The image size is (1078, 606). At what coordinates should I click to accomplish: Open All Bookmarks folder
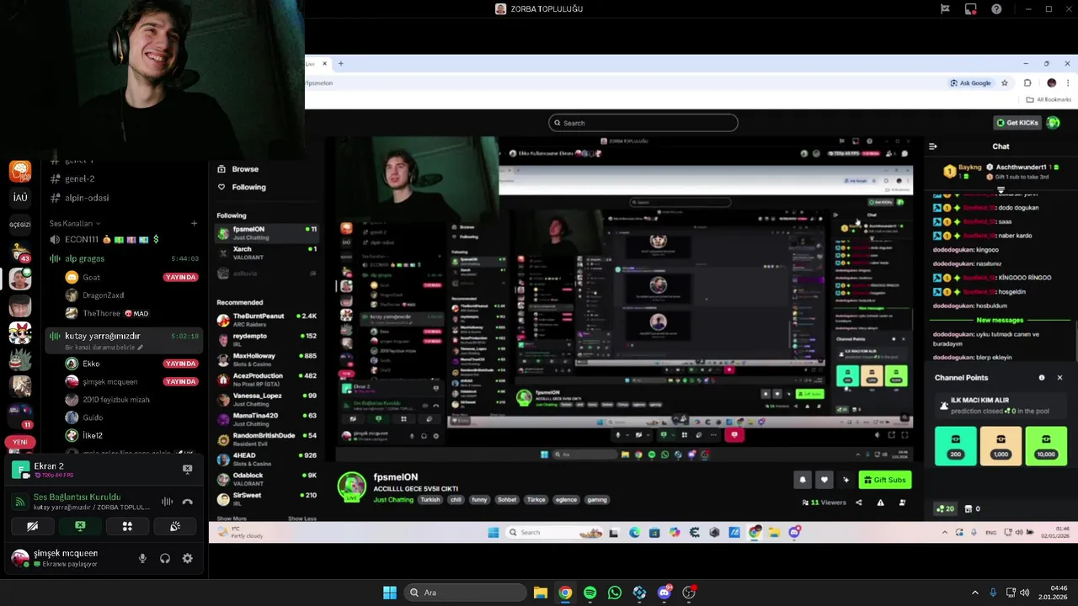(x=1049, y=99)
